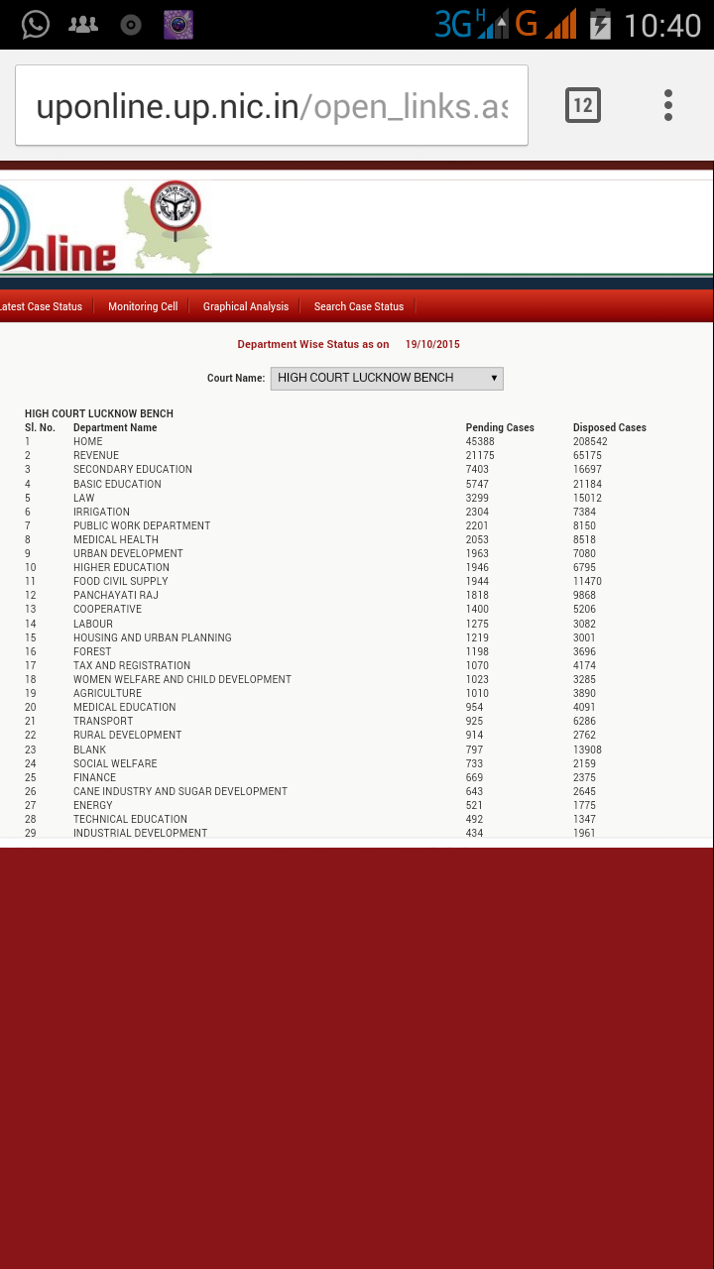Click disposed cases value 13908
Image resolution: width=714 pixels, height=1269 pixels.
pos(587,750)
